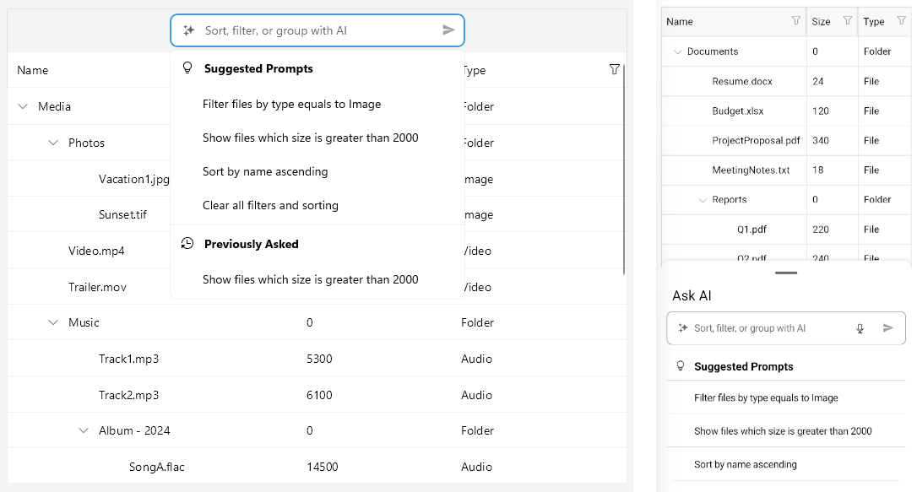Collapse the Media folder row

click(23, 107)
